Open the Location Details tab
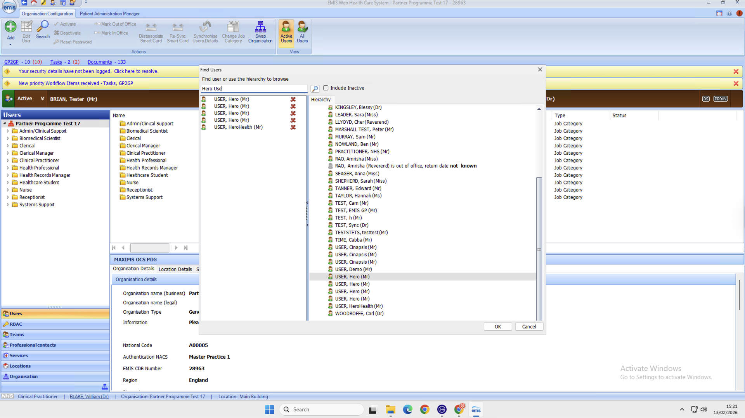 tap(175, 269)
